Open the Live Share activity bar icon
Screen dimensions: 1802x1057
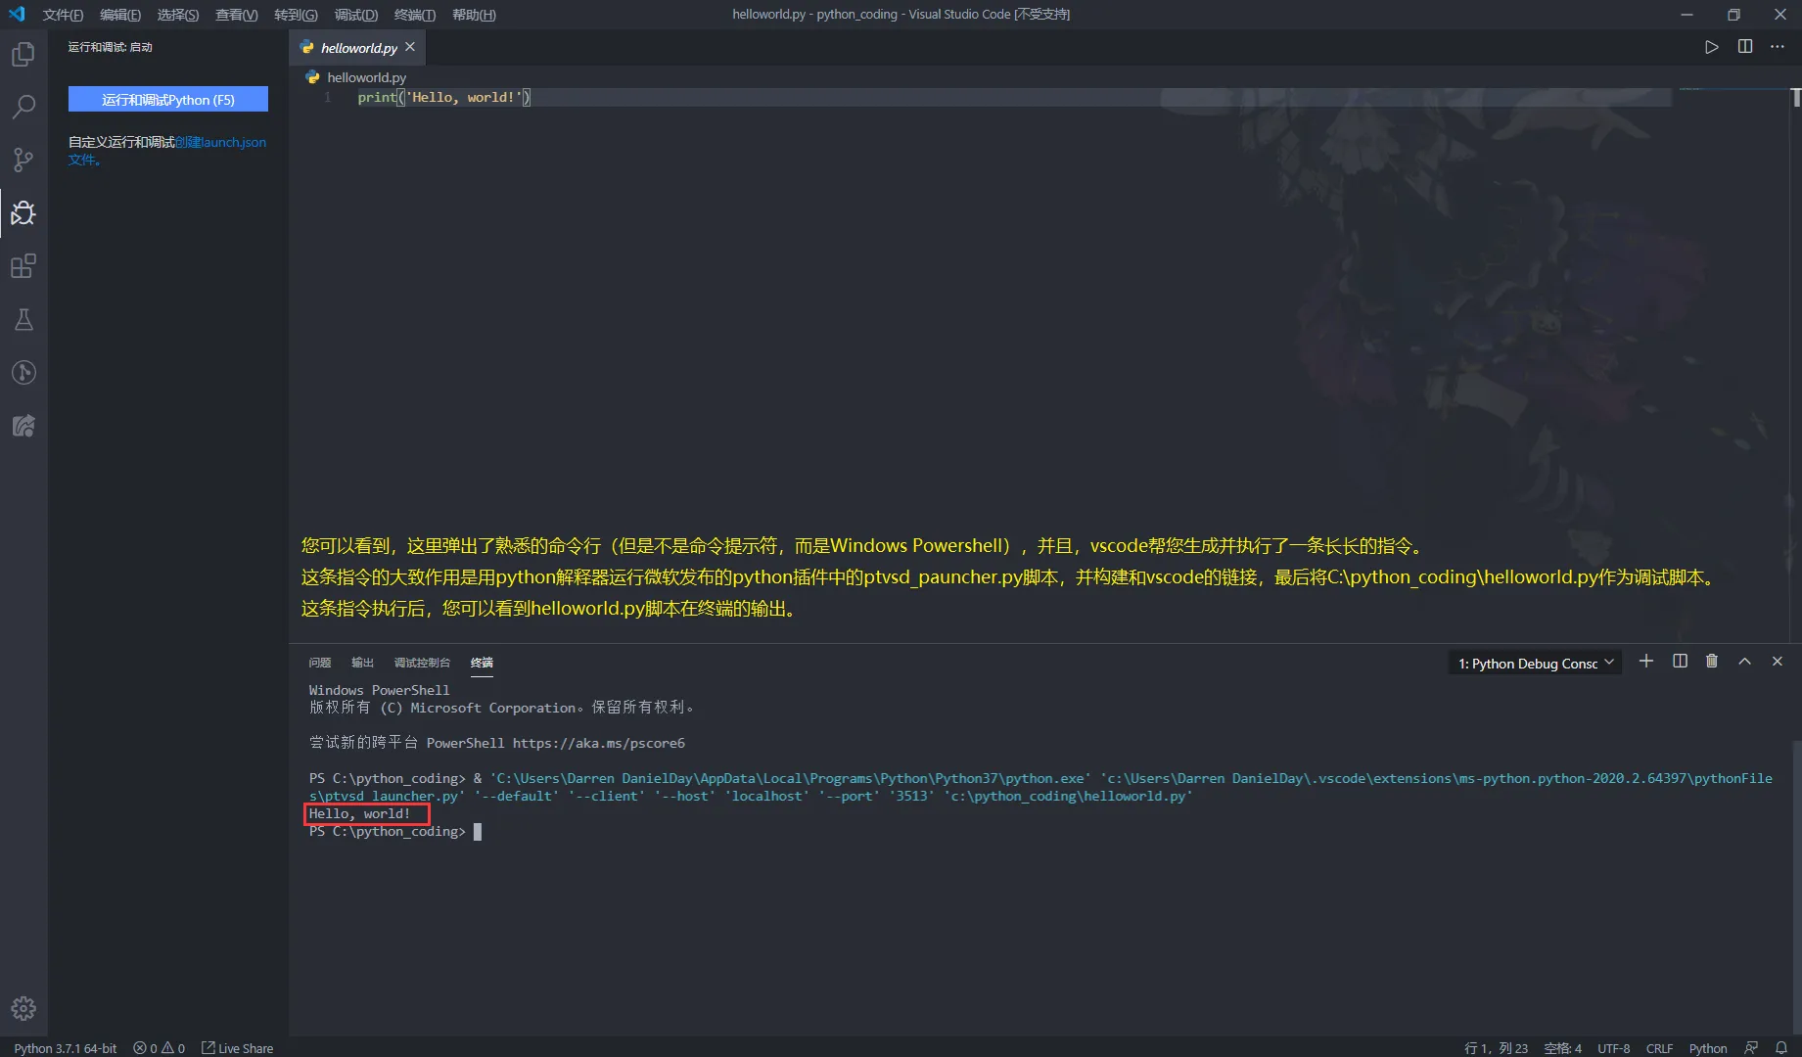pyautogui.click(x=23, y=425)
